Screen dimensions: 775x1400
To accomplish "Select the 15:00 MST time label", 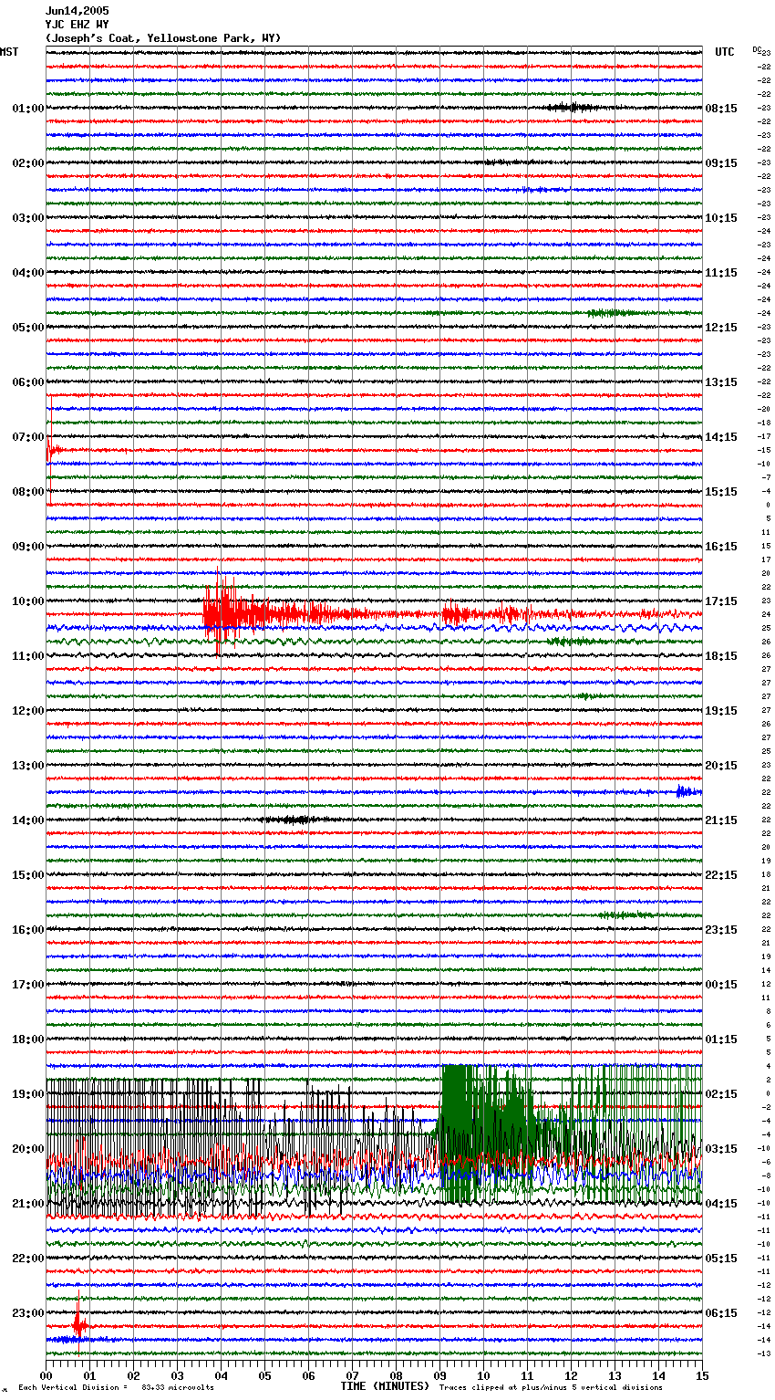I will 28,875.
